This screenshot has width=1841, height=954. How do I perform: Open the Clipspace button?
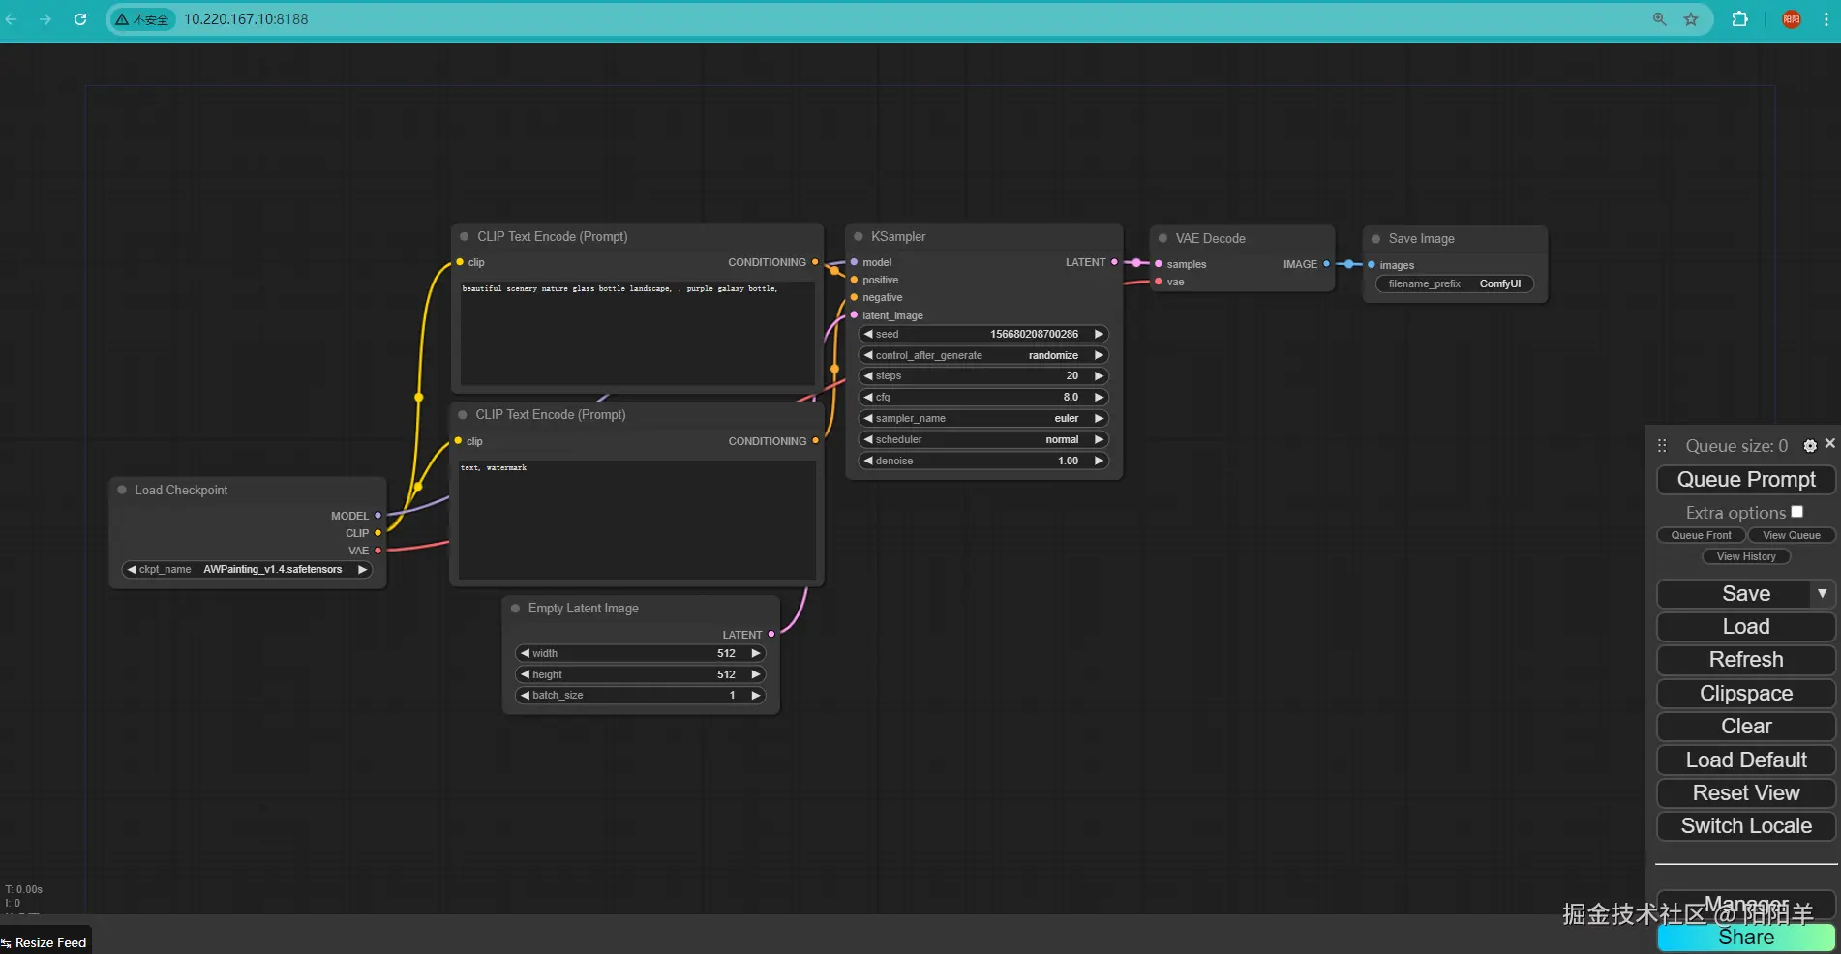coord(1746,694)
